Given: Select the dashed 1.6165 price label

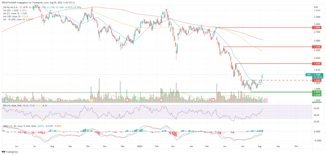Looking at the screenshot, I should [316, 80].
